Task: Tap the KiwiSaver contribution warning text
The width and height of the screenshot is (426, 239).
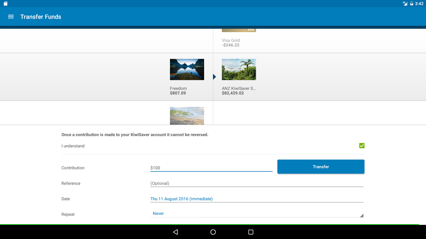Action: coord(135,135)
